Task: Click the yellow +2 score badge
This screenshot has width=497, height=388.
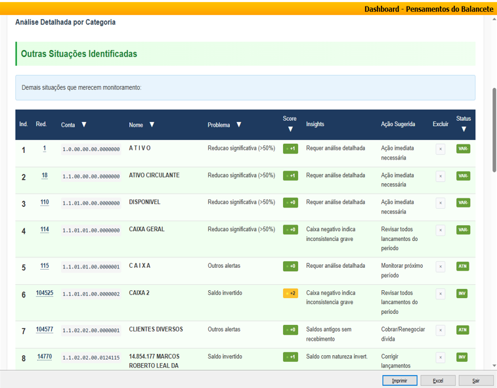Action: pos(290,293)
